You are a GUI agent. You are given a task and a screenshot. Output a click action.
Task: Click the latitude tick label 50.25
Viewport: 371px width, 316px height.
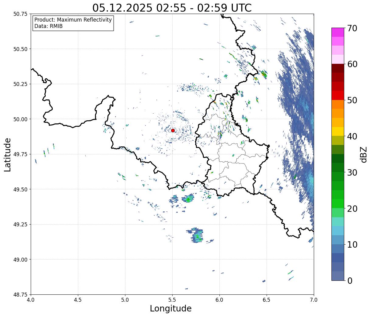coord(20,84)
